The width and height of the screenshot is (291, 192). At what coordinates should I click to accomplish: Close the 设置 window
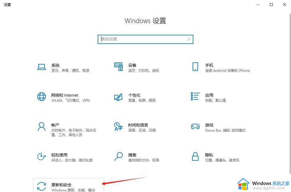284,5
